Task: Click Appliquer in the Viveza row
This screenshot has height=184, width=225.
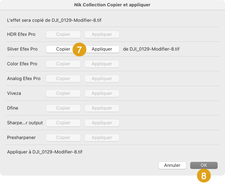Action: tap(102, 93)
